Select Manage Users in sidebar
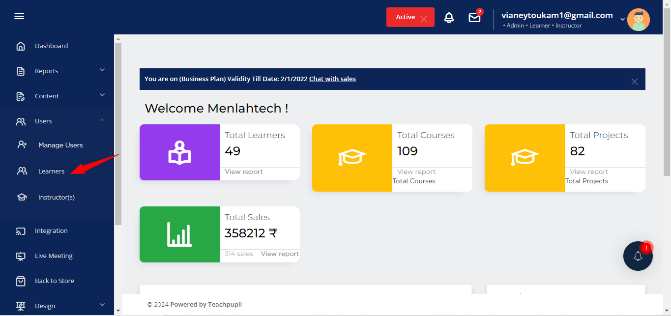 tap(60, 145)
